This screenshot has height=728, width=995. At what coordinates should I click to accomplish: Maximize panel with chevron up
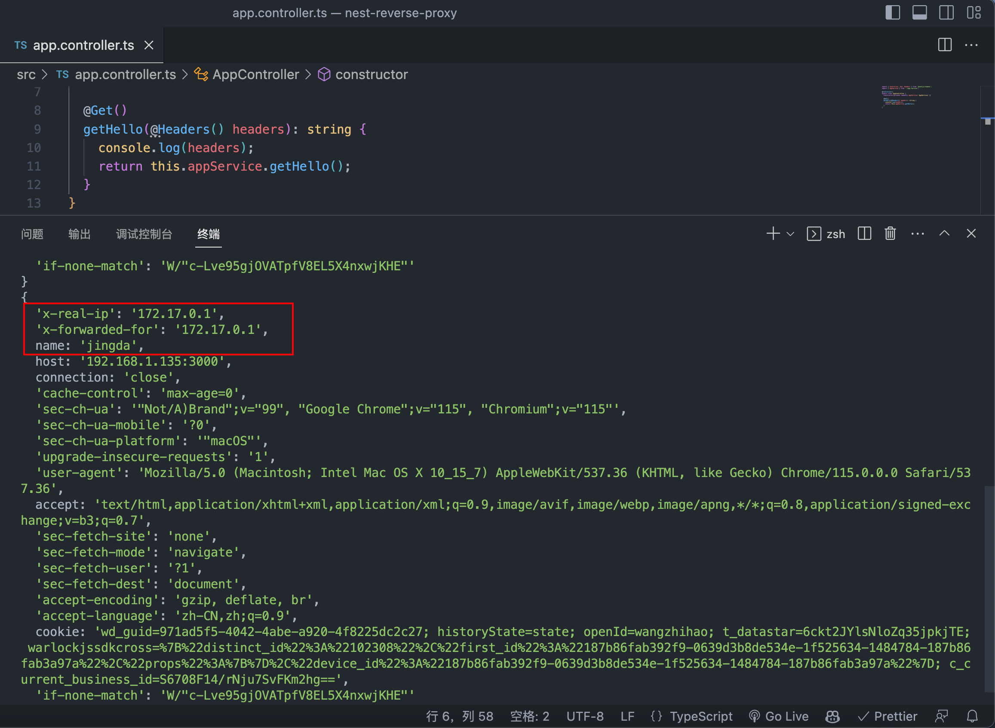tap(944, 233)
